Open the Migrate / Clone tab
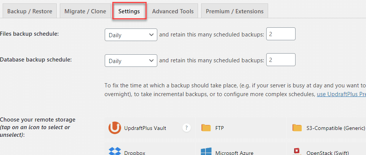Image resolution: width=366 pixels, height=155 pixels. (x=85, y=11)
